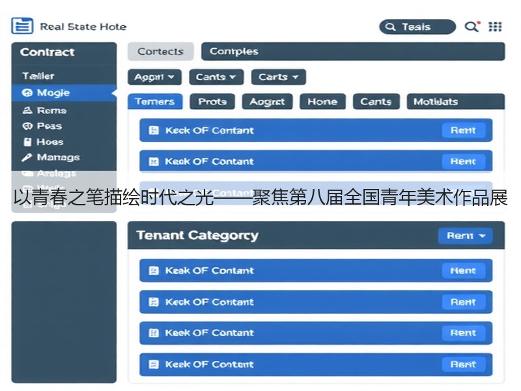
Task: Click document icon in last Tenant Category row
Action: (x=154, y=364)
